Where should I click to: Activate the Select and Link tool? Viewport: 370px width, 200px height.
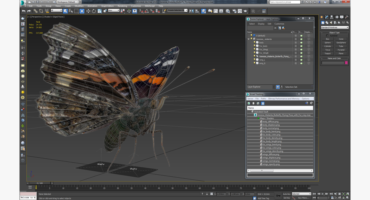point(35,11)
